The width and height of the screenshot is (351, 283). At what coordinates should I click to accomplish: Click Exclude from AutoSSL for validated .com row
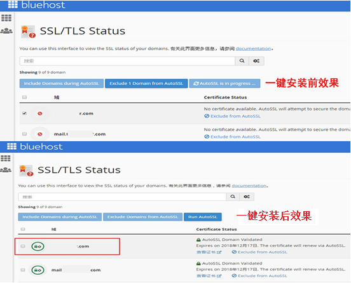(x=259, y=252)
